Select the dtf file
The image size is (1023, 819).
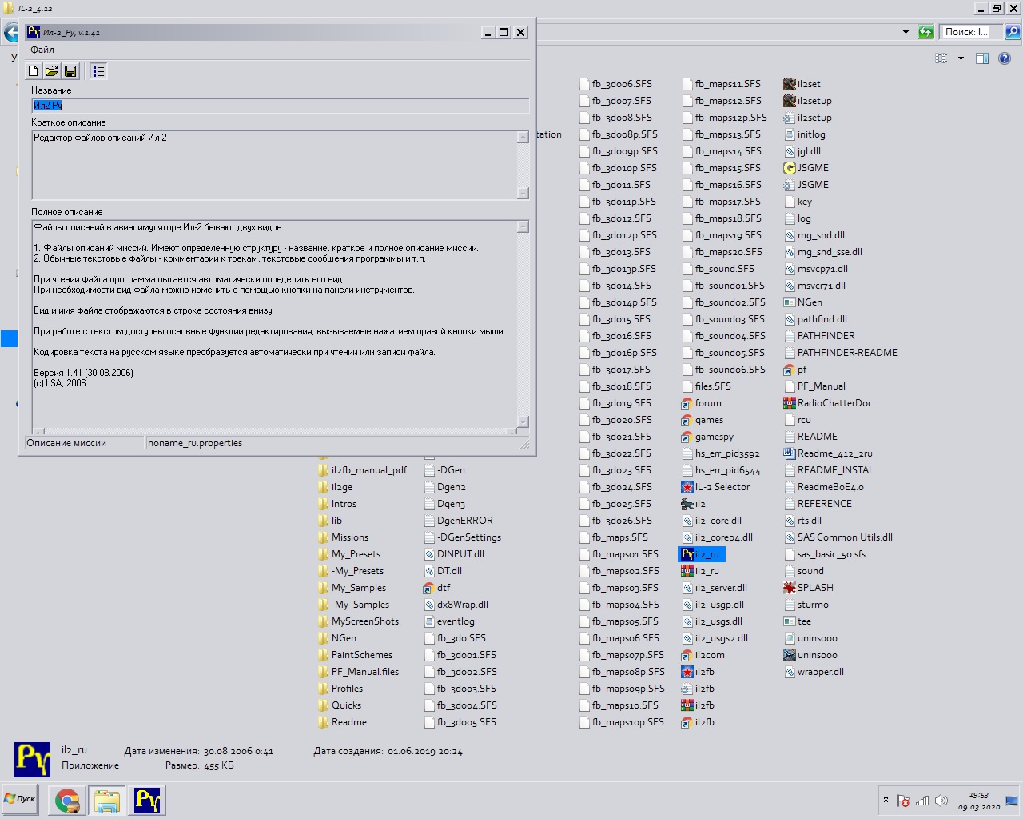(x=437, y=588)
